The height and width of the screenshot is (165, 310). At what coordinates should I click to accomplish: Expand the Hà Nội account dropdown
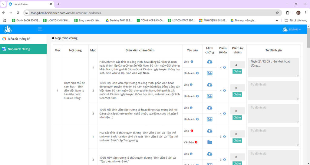pyautogui.click(x=293, y=29)
